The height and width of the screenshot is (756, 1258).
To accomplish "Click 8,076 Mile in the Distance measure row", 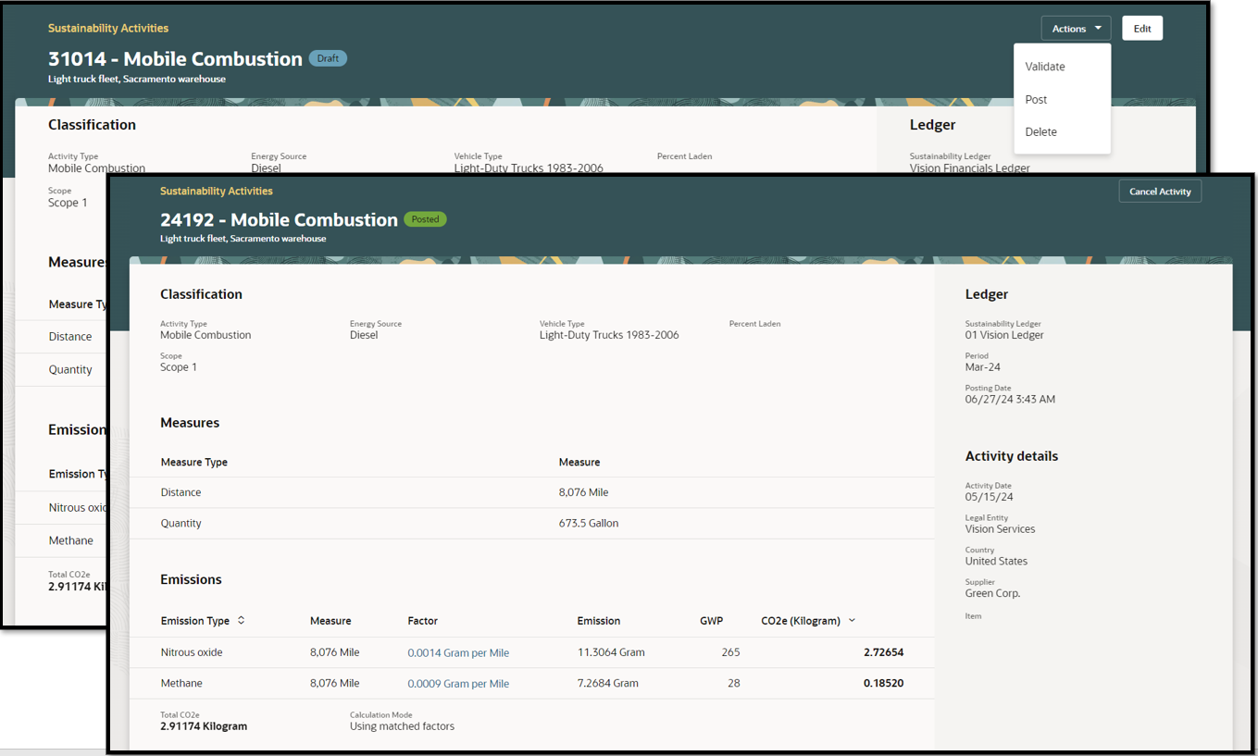I will click(x=583, y=492).
